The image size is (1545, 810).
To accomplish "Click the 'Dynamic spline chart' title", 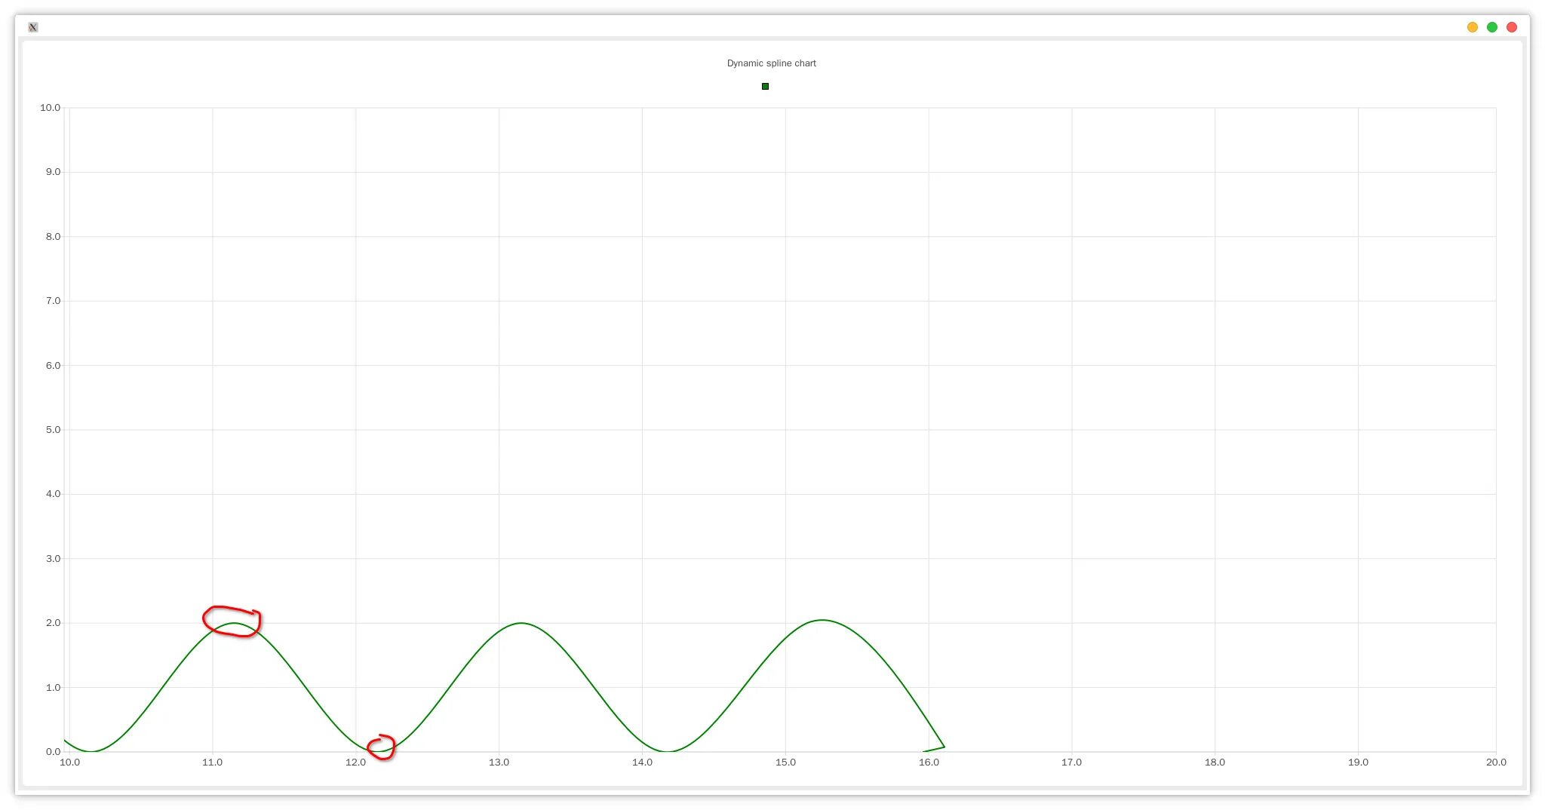I will point(771,63).
